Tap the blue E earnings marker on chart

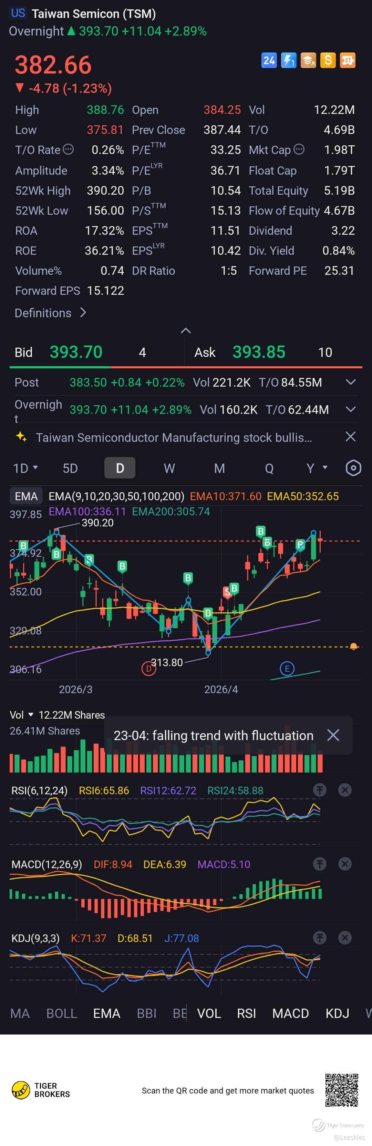[287, 669]
